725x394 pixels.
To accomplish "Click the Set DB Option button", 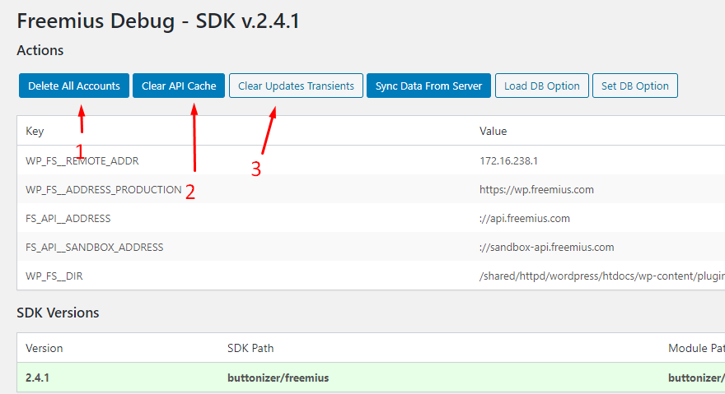I will click(635, 86).
